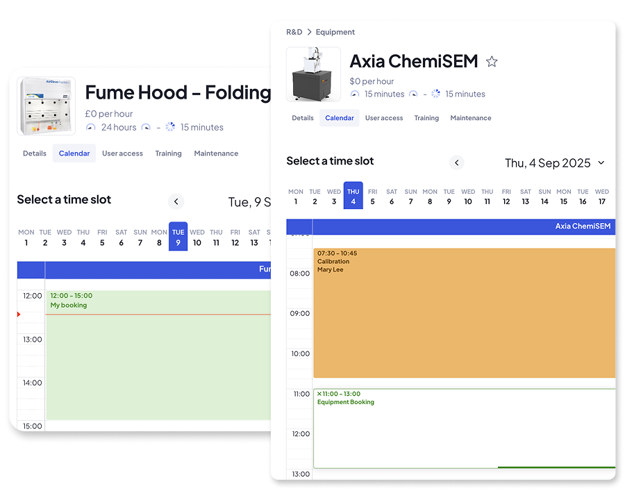Go to previous dates in Axia ChemiSEM calendar

click(457, 162)
